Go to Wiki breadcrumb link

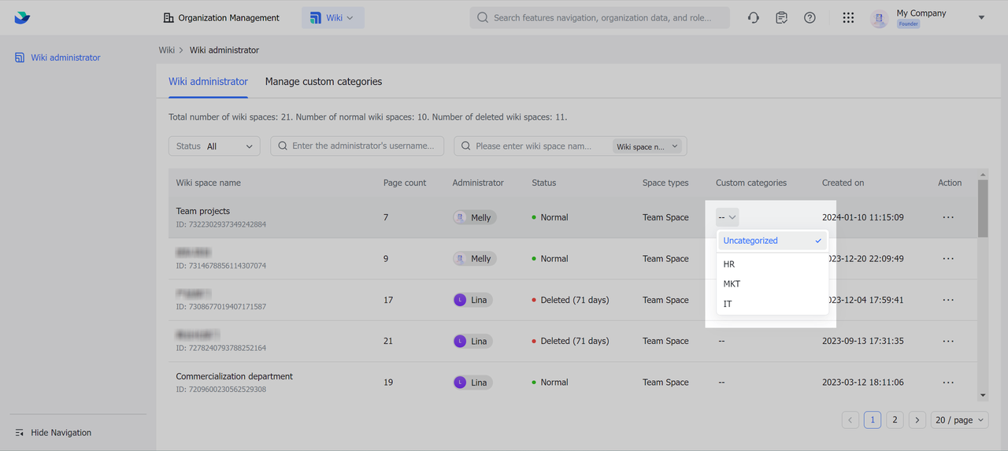click(166, 50)
